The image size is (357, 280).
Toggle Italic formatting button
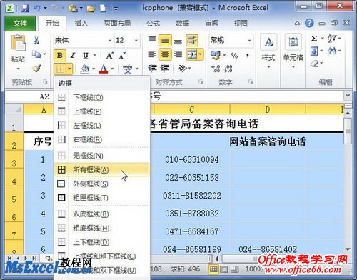(73, 56)
